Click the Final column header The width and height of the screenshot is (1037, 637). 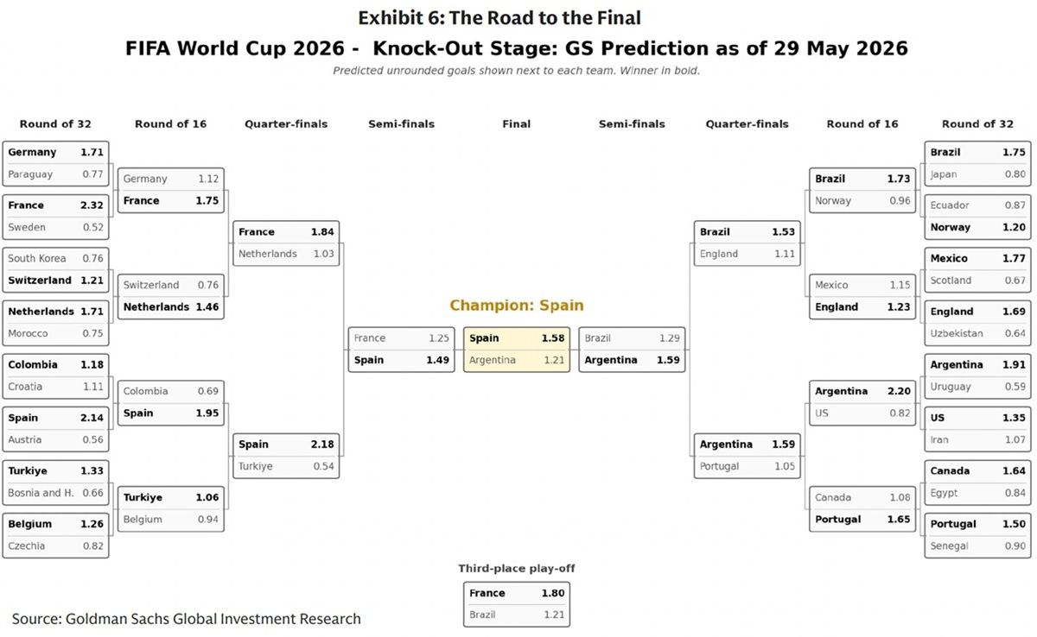pyautogui.click(x=517, y=124)
